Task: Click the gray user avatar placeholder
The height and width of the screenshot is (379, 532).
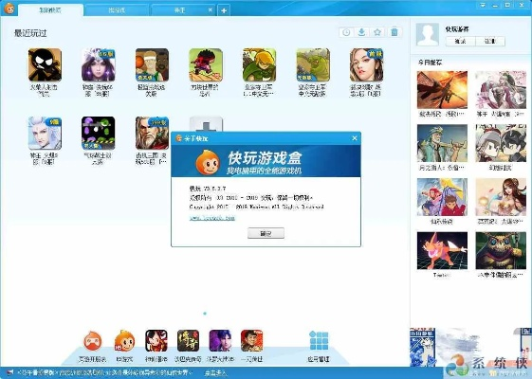Action: click(428, 34)
